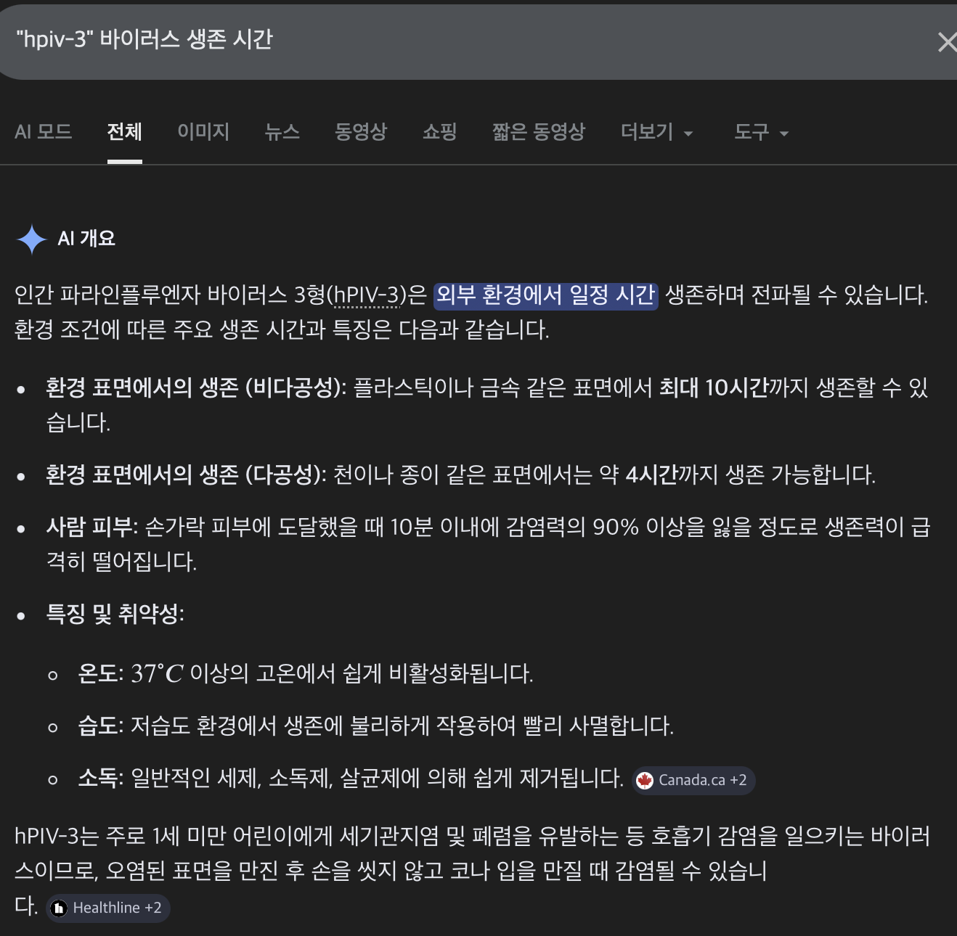Open the Healthline +2 source chip
Image resolution: width=957 pixels, height=936 pixels.
coord(108,908)
